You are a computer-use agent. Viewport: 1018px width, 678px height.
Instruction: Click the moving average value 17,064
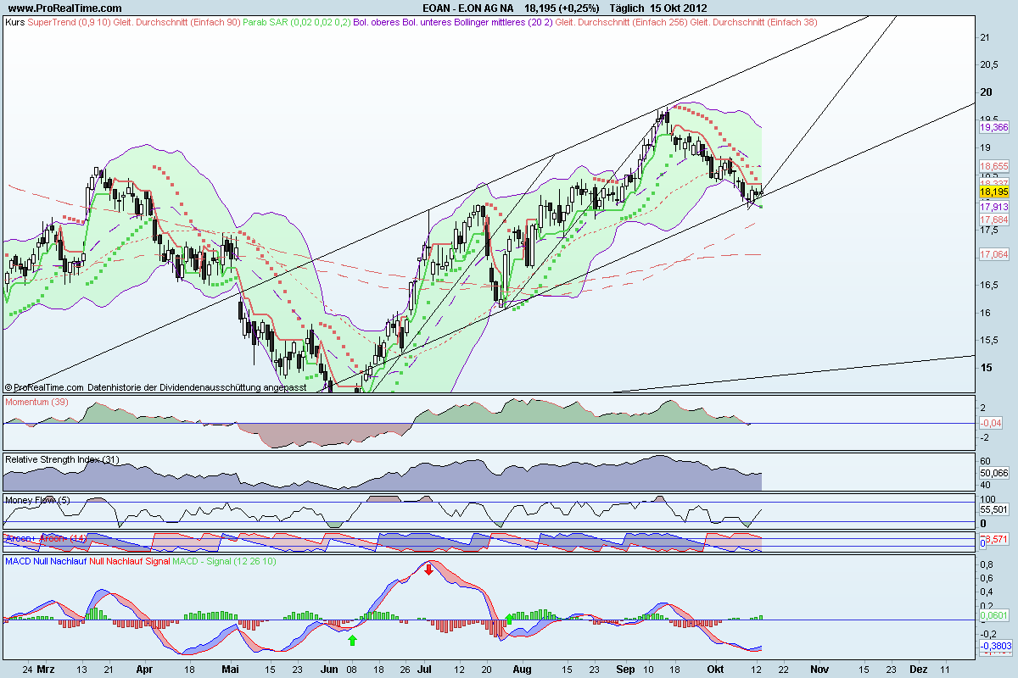pos(993,254)
